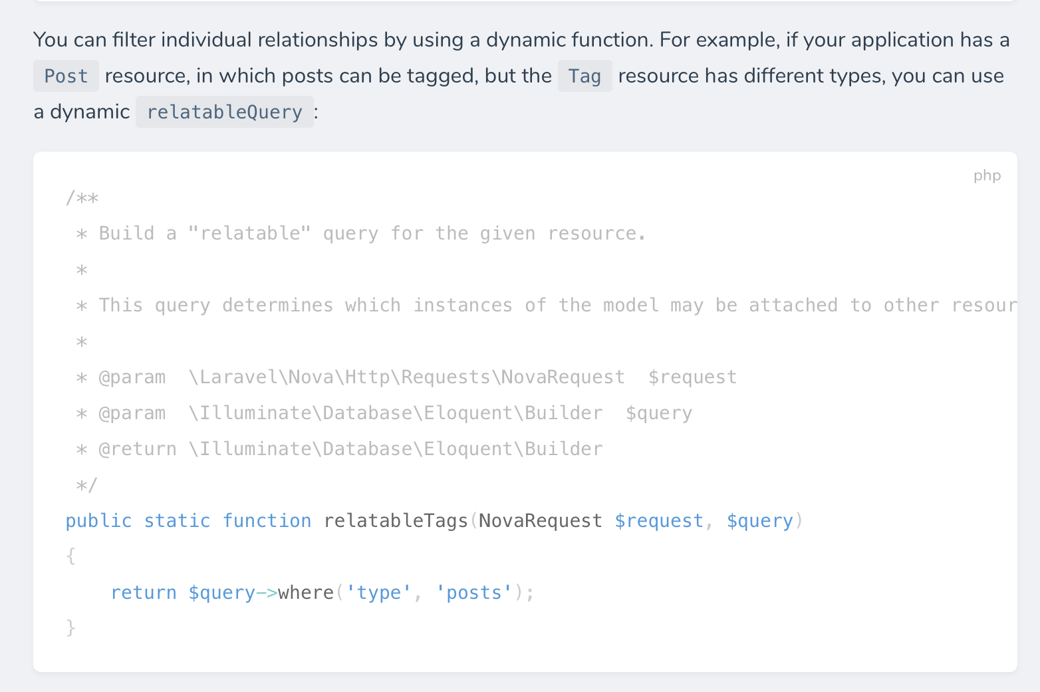Click the relatableQuery inline code badge
Image resolution: width=1040 pixels, height=692 pixels.
coord(225,112)
